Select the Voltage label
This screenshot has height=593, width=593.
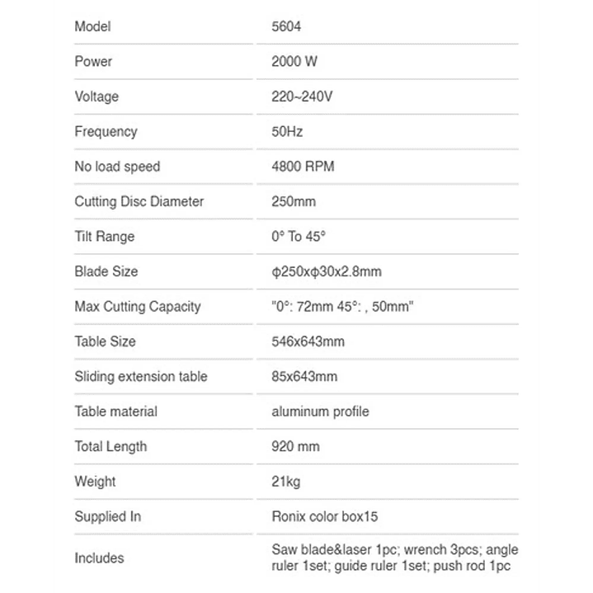(x=96, y=96)
